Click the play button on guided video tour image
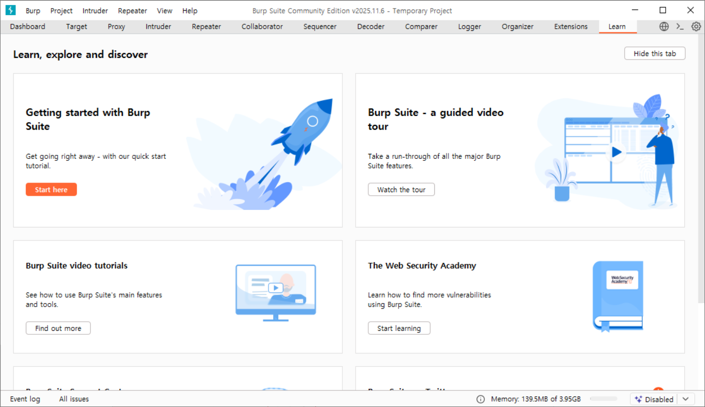Image resolution: width=705 pixels, height=407 pixels. click(x=616, y=152)
